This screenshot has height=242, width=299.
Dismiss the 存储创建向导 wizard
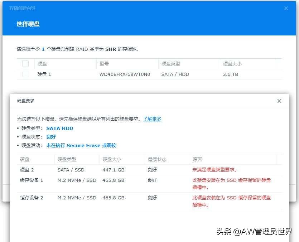[286, 8]
